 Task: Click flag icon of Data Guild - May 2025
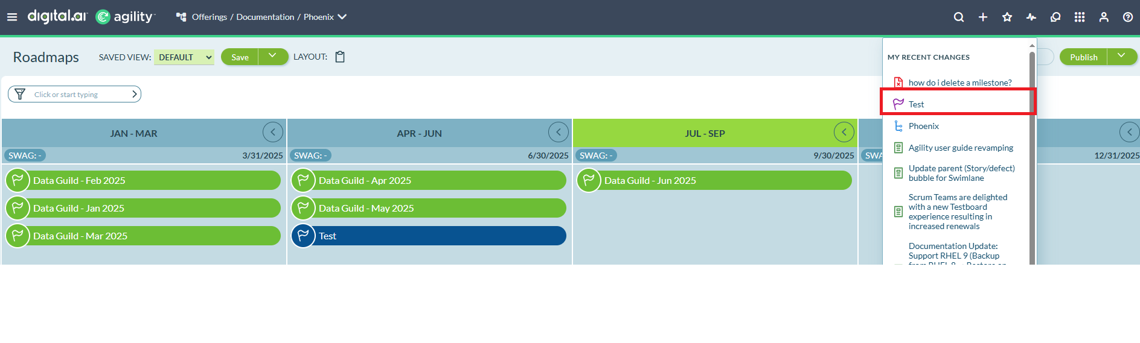click(x=303, y=207)
